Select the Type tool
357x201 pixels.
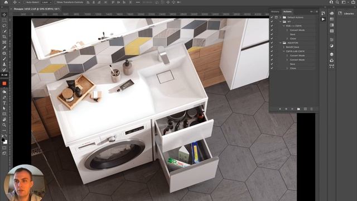pos(4,103)
